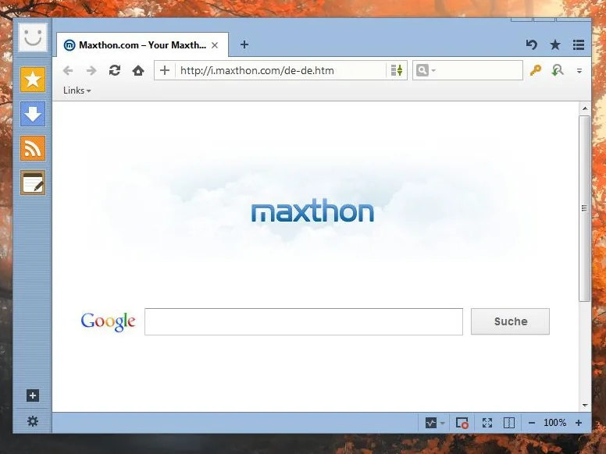Viewport: 606px width, 454px height.
Task: Switch rendering engine icon in address bar
Action: tap(397, 70)
